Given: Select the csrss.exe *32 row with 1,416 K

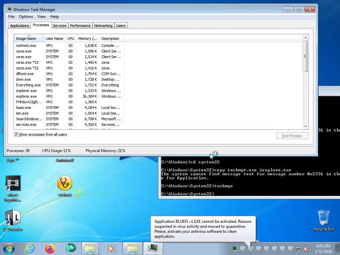Looking at the screenshot, I should [69, 68].
